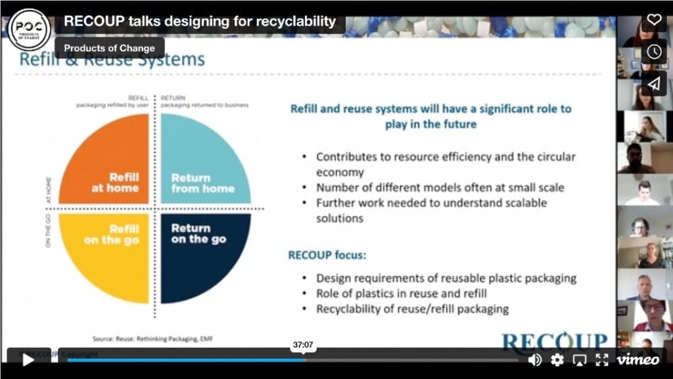Click the 'RECOUP focus:' heading
This screenshot has width=673, height=379.
(327, 256)
